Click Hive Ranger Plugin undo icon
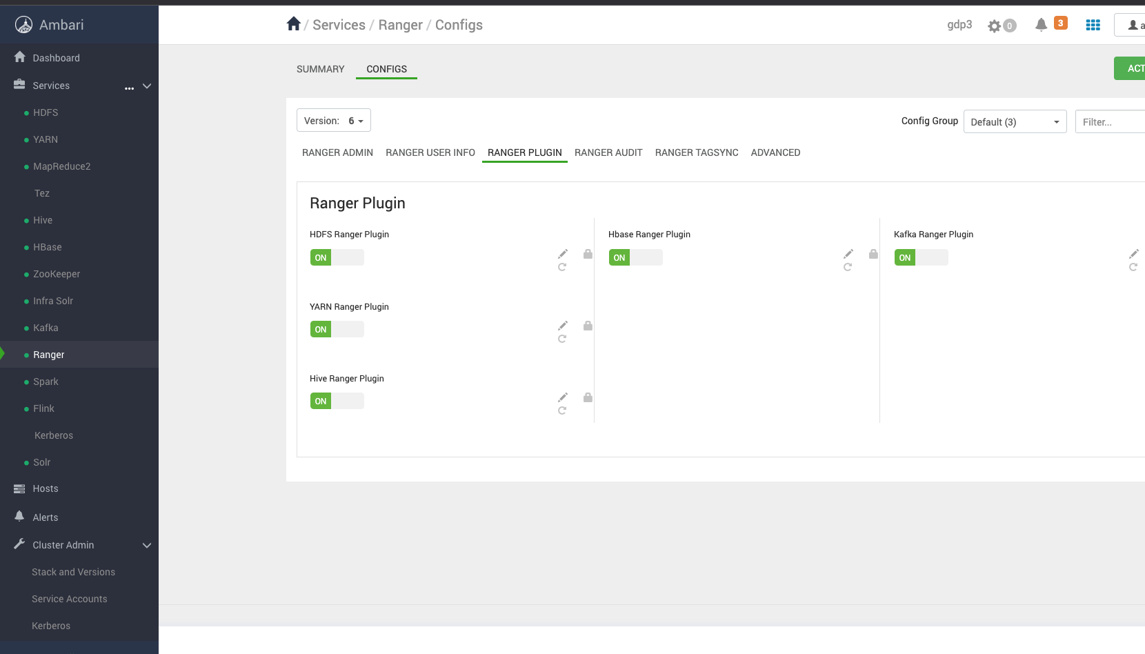Screen dimensions: 1145x654 point(562,410)
